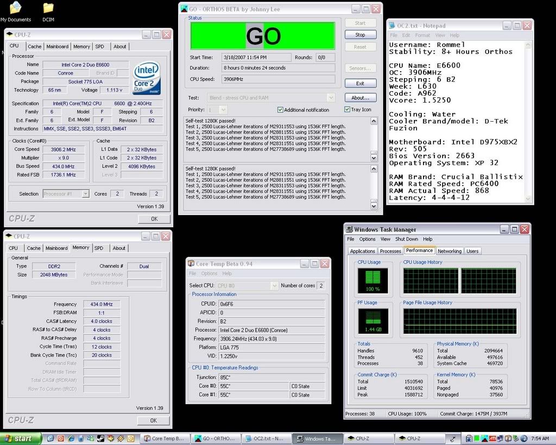Screen dimensions: 556x445
Task: Click the Task Manager title bar icon
Action: click(x=349, y=229)
